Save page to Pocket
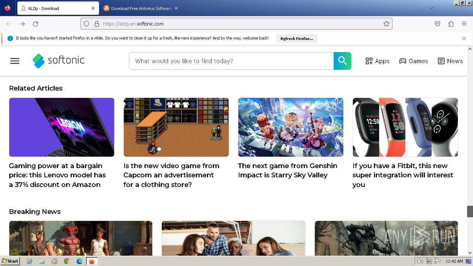The image size is (473, 266). tap(438, 24)
